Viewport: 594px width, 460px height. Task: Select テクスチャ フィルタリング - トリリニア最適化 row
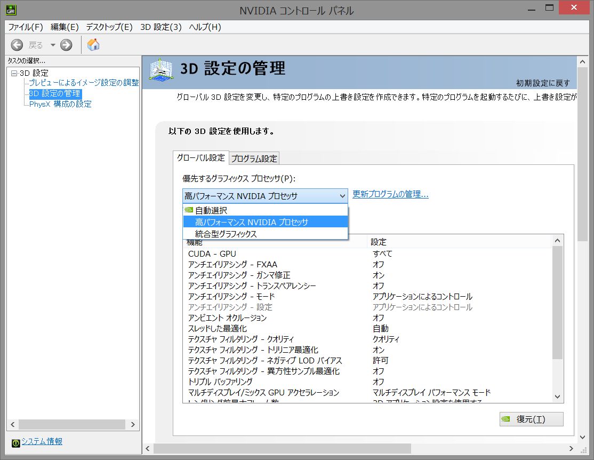click(367, 350)
